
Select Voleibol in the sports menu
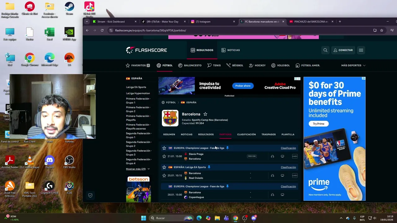tap(280, 66)
